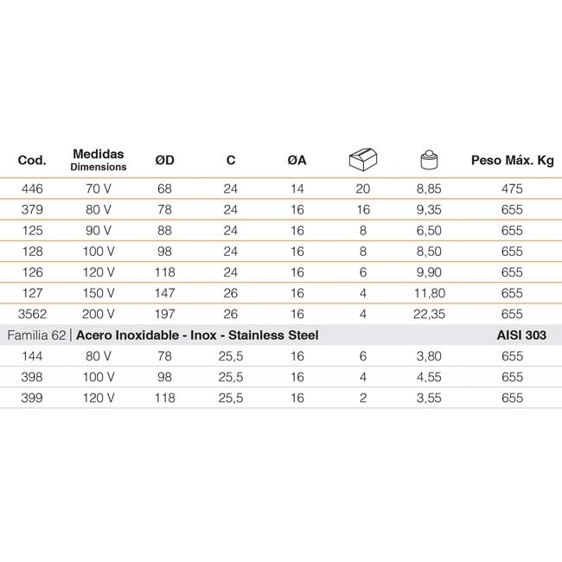
Task: Select the Cod. column header
Action: tap(32, 160)
